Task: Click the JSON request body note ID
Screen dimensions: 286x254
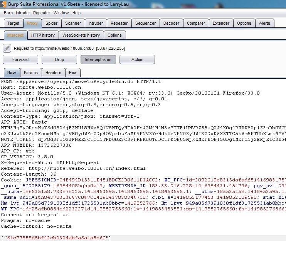Action: tap(56, 238)
